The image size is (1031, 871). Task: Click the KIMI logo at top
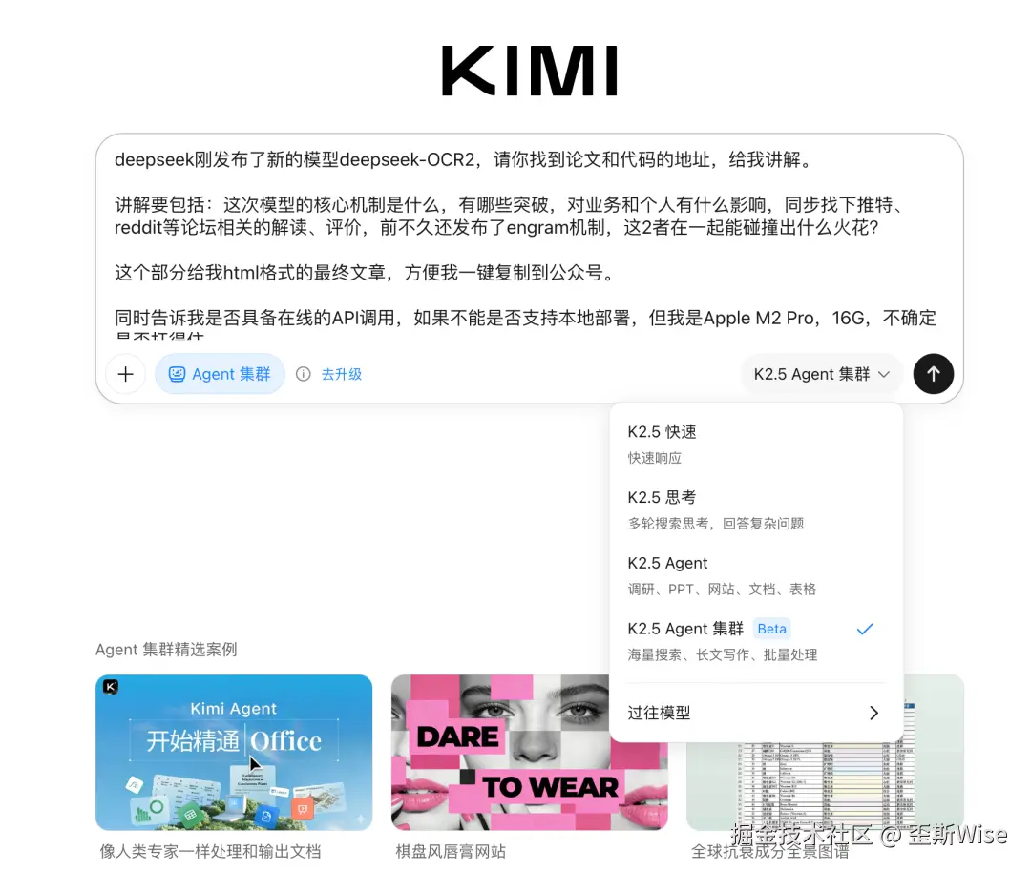pyautogui.click(x=529, y=71)
